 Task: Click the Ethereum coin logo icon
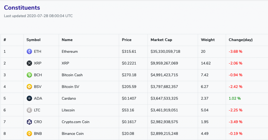(29, 51)
